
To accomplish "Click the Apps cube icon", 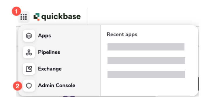I will (x=29, y=36).
